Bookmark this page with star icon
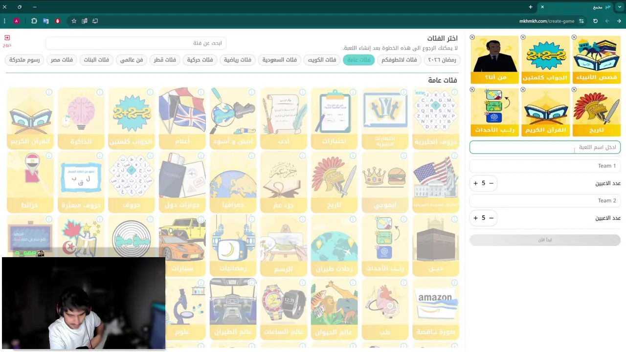Screen dimensions: 626x352 [74, 21]
